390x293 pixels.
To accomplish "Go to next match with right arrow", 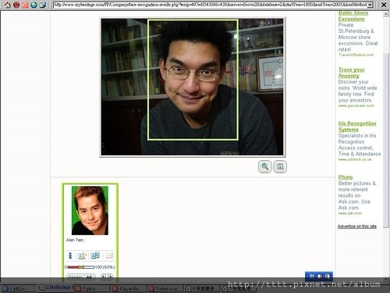I will (110, 277).
